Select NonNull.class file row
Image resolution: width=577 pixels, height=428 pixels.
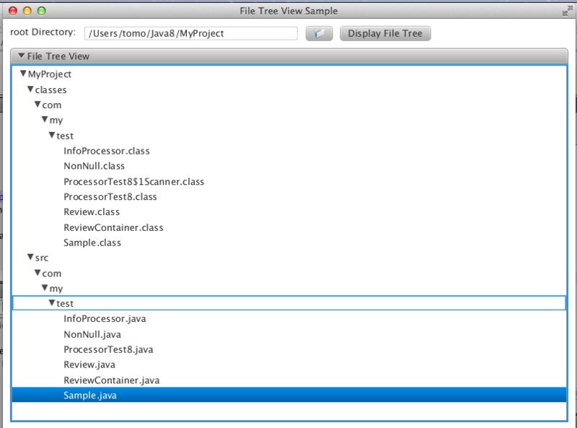coord(289,166)
